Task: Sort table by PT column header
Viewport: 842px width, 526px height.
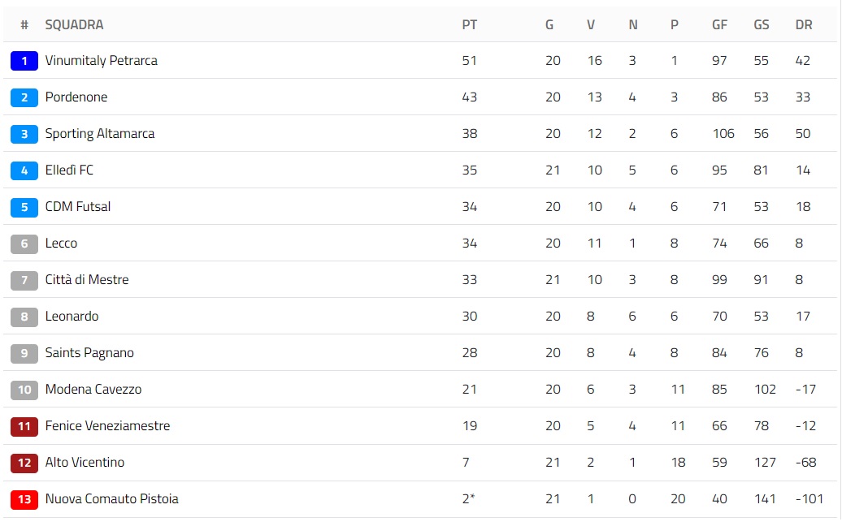Action: tap(470, 24)
